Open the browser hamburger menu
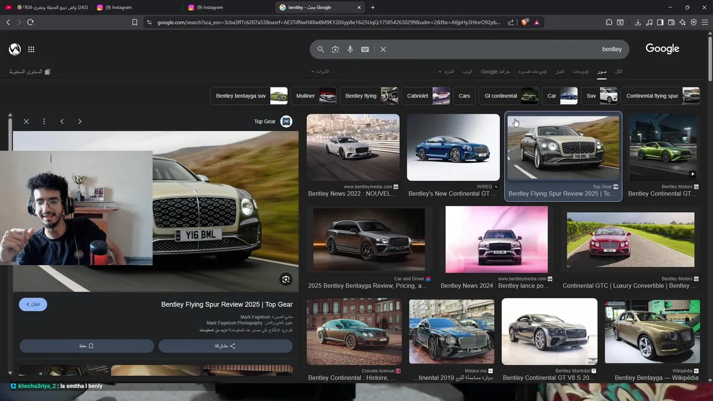 (705, 22)
